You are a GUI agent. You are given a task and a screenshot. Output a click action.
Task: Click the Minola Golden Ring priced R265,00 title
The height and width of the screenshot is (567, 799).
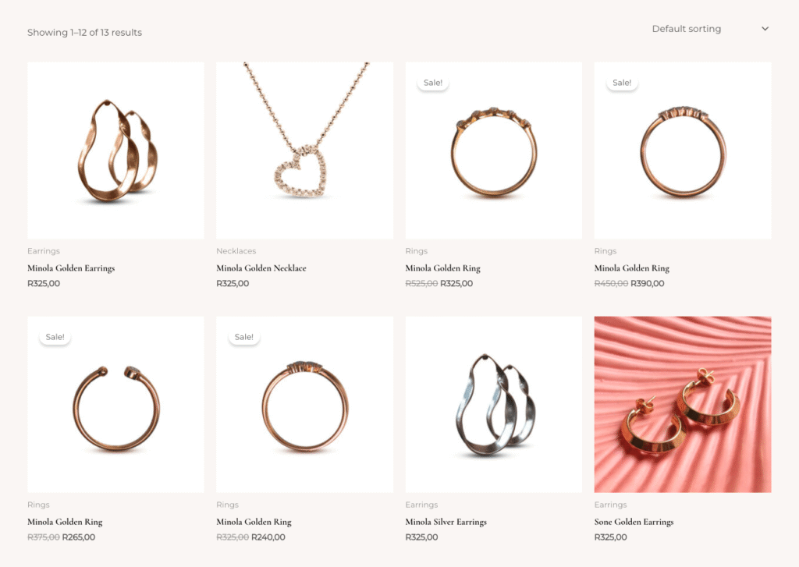click(x=65, y=522)
